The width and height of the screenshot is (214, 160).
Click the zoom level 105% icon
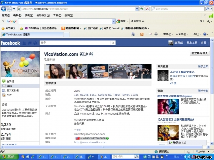click(197, 151)
